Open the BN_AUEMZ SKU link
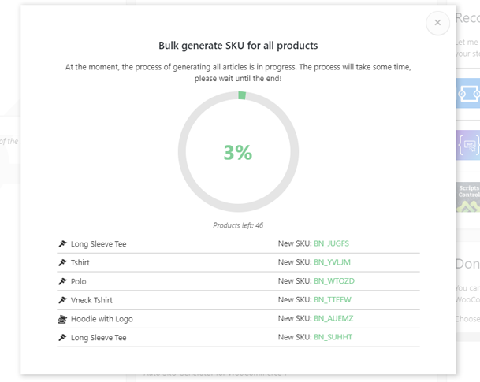The width and height of the screenshot is (480, 382). [x=333, y=319]
